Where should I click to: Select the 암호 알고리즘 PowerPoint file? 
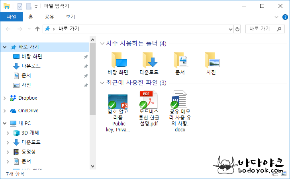pyautogui.click(x=118, y=112)
